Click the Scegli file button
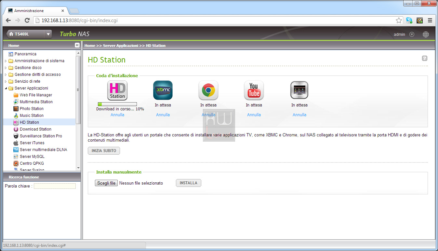Image resolution: width=438 pixels, height=251 pixels. coord(106,183)
